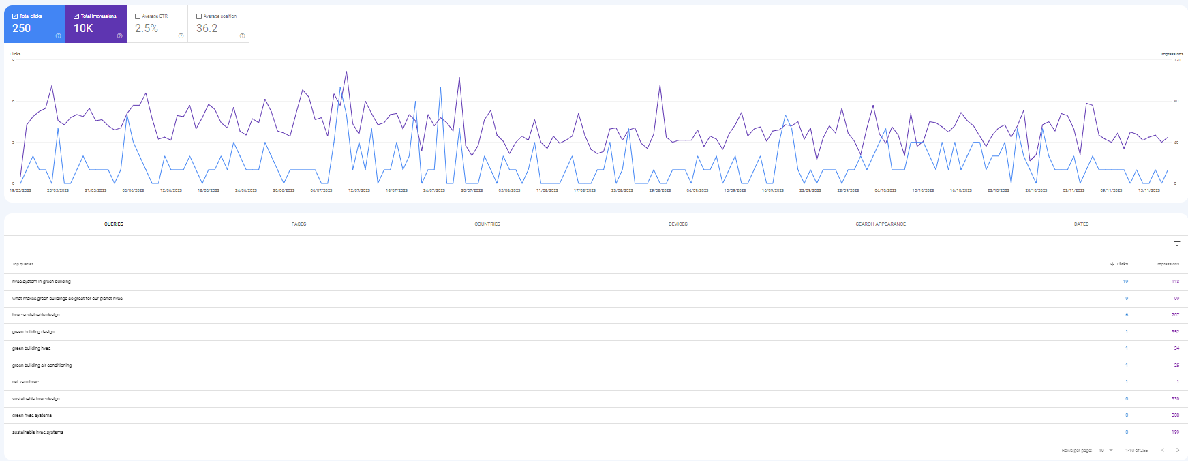Enable the Average CTR checkbox
1188x461 pixels.
click(x=138, y=16)
